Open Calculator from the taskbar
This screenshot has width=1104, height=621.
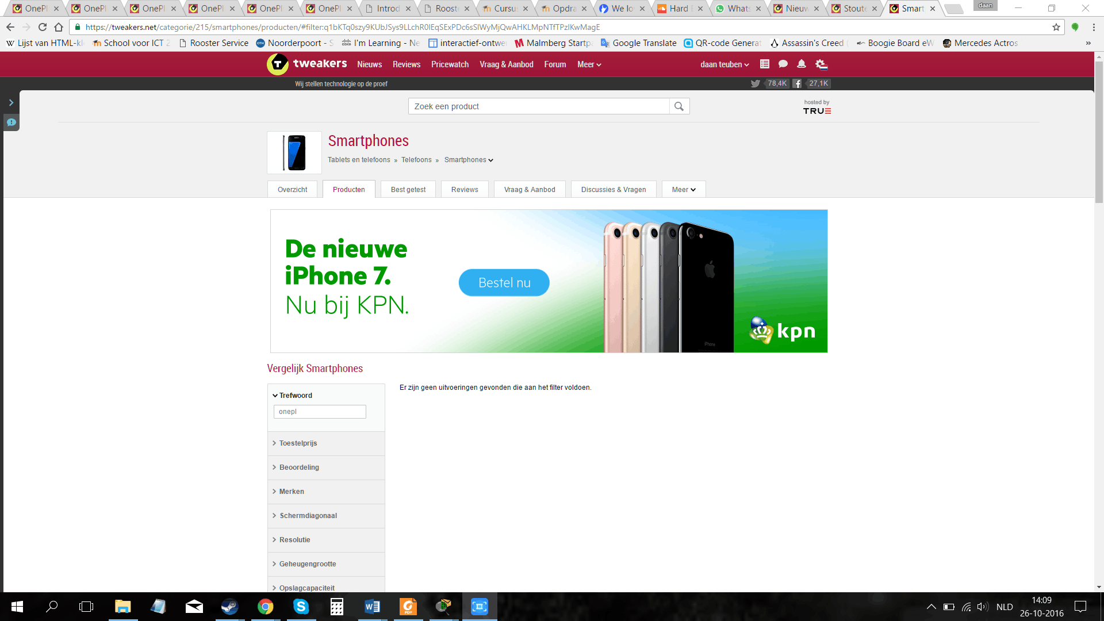336,607
